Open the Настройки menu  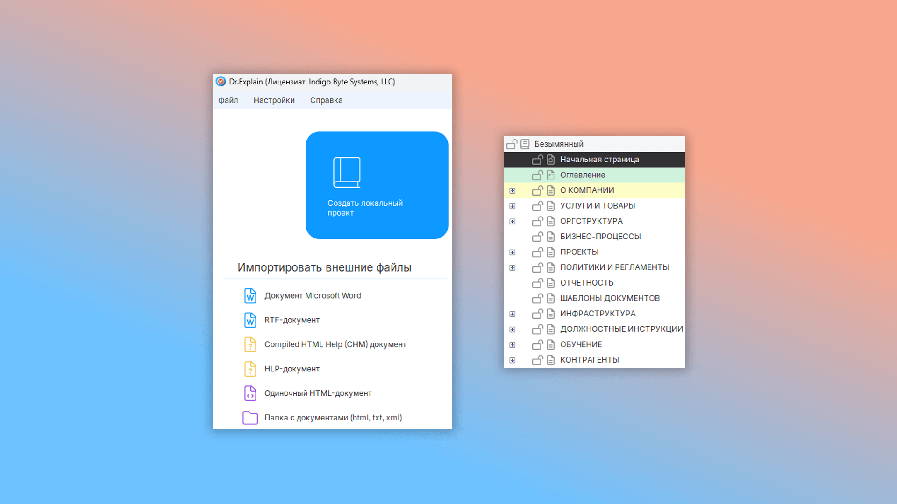click(x=274, y=100)
